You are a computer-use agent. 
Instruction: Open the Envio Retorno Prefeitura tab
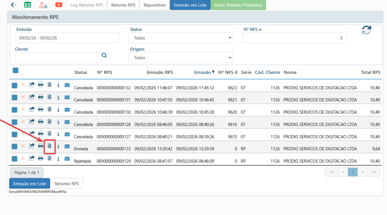(238, 5)
